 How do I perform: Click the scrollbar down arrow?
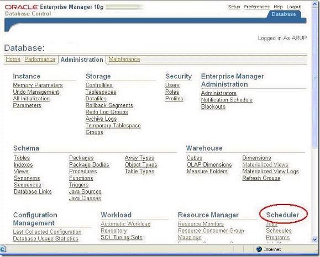314,239
